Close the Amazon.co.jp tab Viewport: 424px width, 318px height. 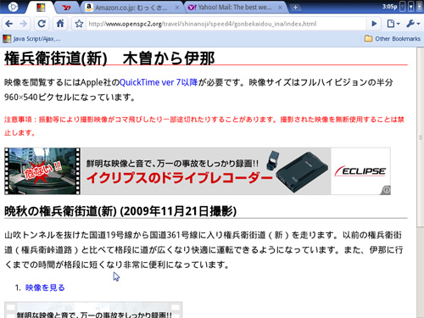[177, 8]
